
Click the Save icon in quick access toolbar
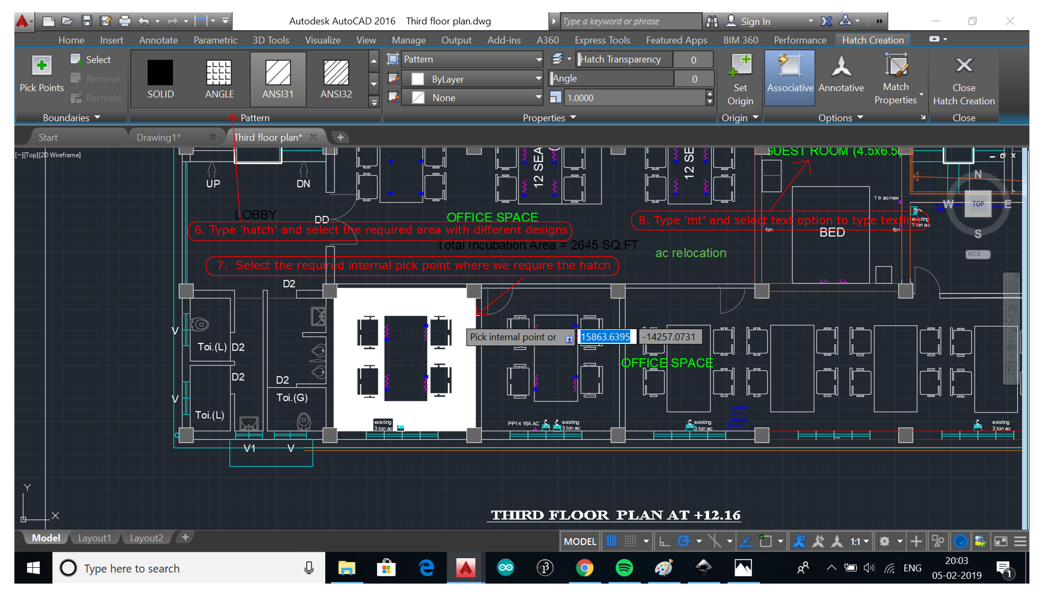[87, 21]
